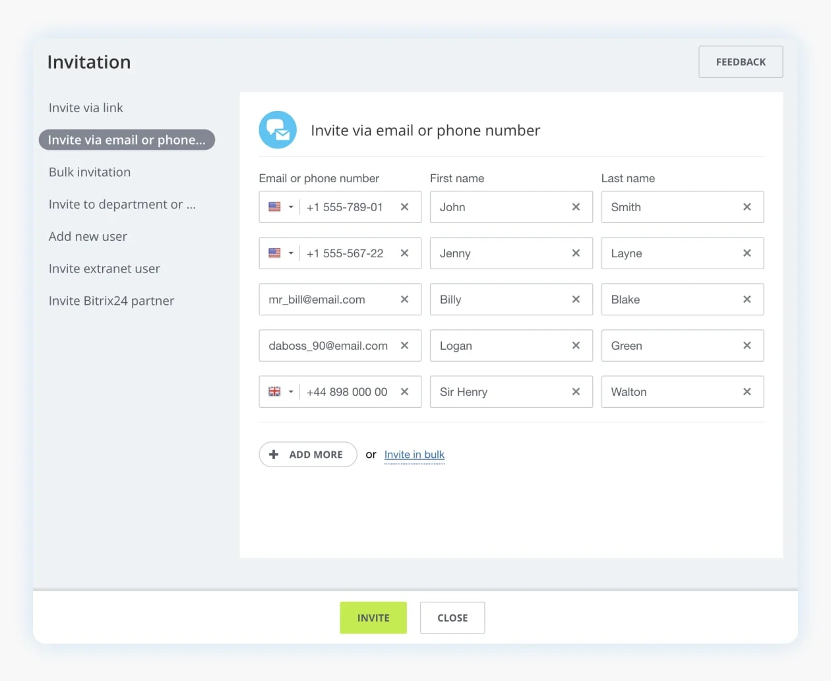Clear the Walton last name field
Screen dimensions: 831x681
point(747,392)
